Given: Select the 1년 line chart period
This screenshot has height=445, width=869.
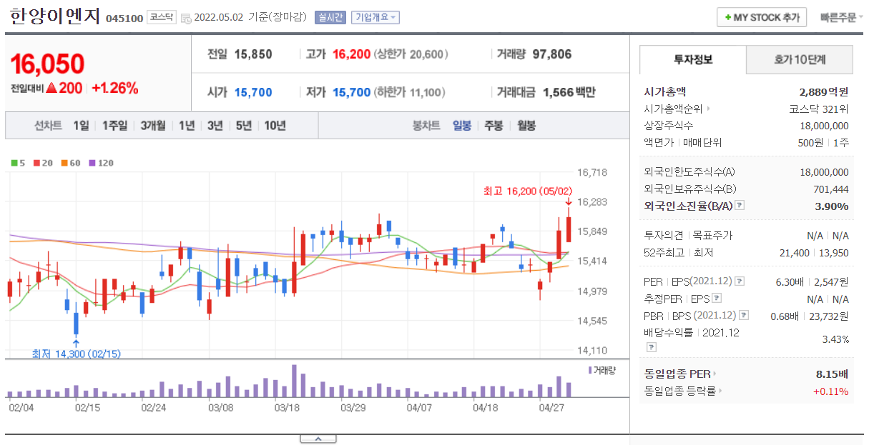Looking at the screenshot, I should click(187, 126).
